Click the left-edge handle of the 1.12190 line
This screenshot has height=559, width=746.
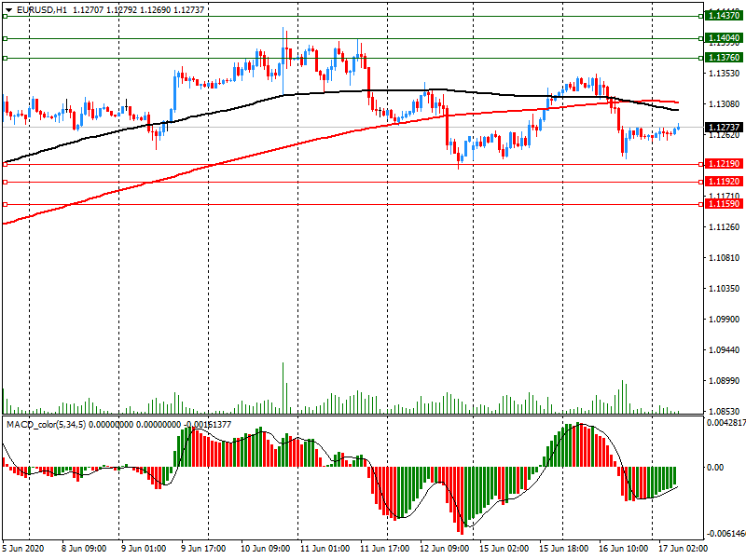tap(5, 164)
